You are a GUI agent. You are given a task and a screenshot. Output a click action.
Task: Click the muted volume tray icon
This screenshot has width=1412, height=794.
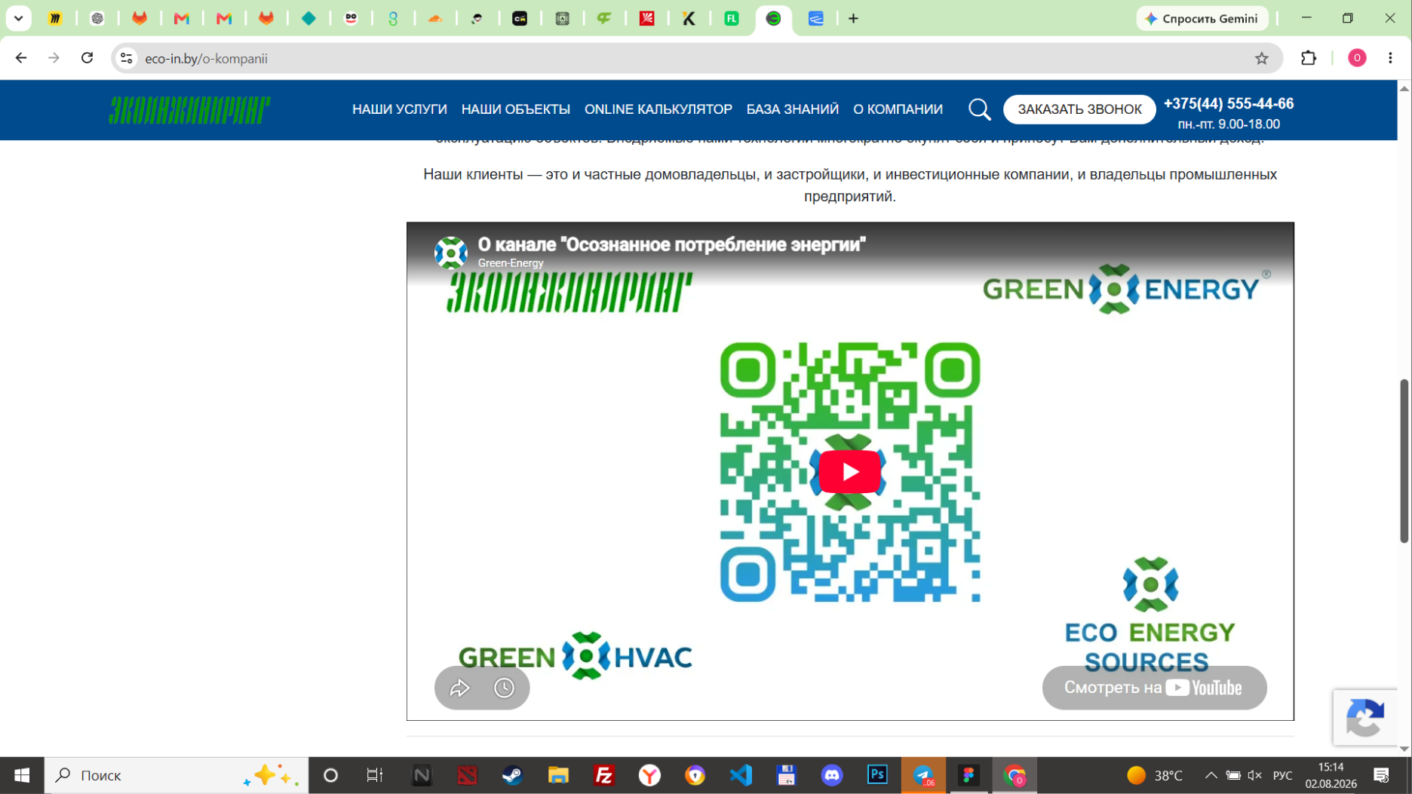point(1254,775)
